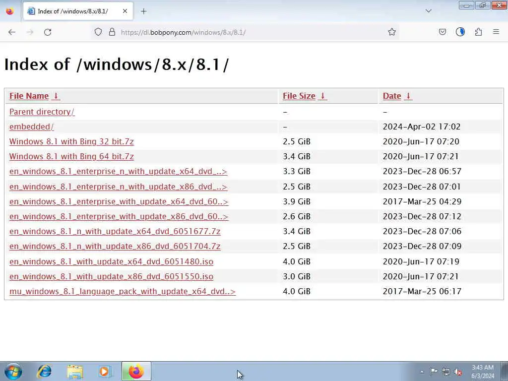Sort by Date column
The height and width of the screenshot is (381, 508).
392,96
